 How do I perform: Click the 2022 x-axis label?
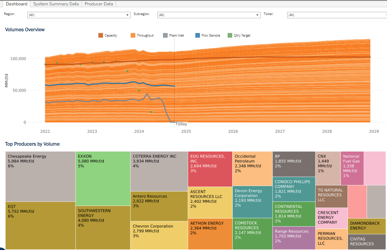(45, 131)
